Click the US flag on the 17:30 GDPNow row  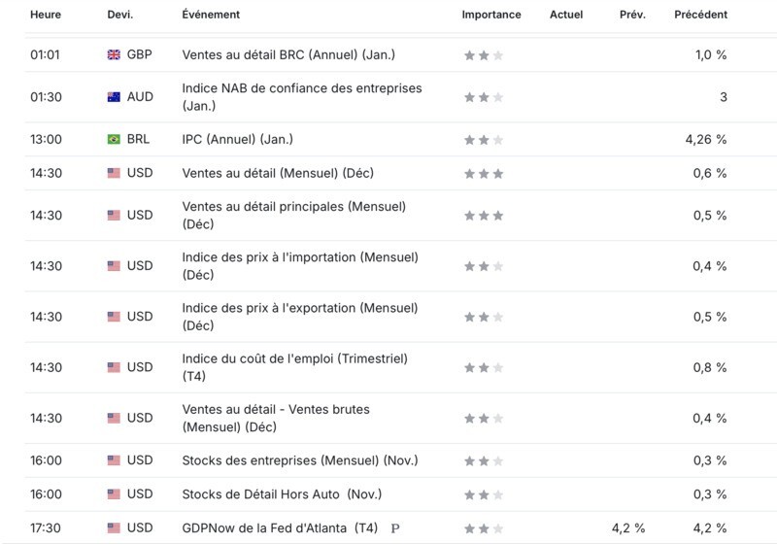coord(114,528)
